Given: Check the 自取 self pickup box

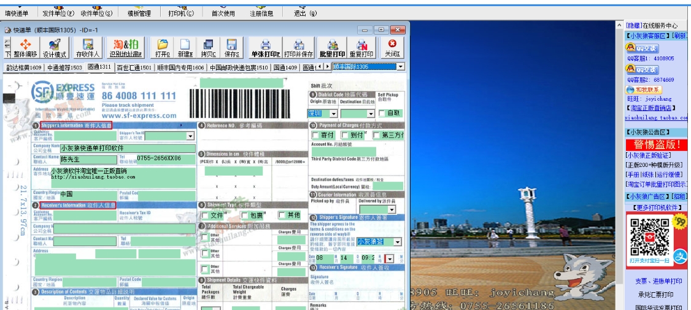Looking at the screenshot, I should pyautogui.click(x=382, y=114).
